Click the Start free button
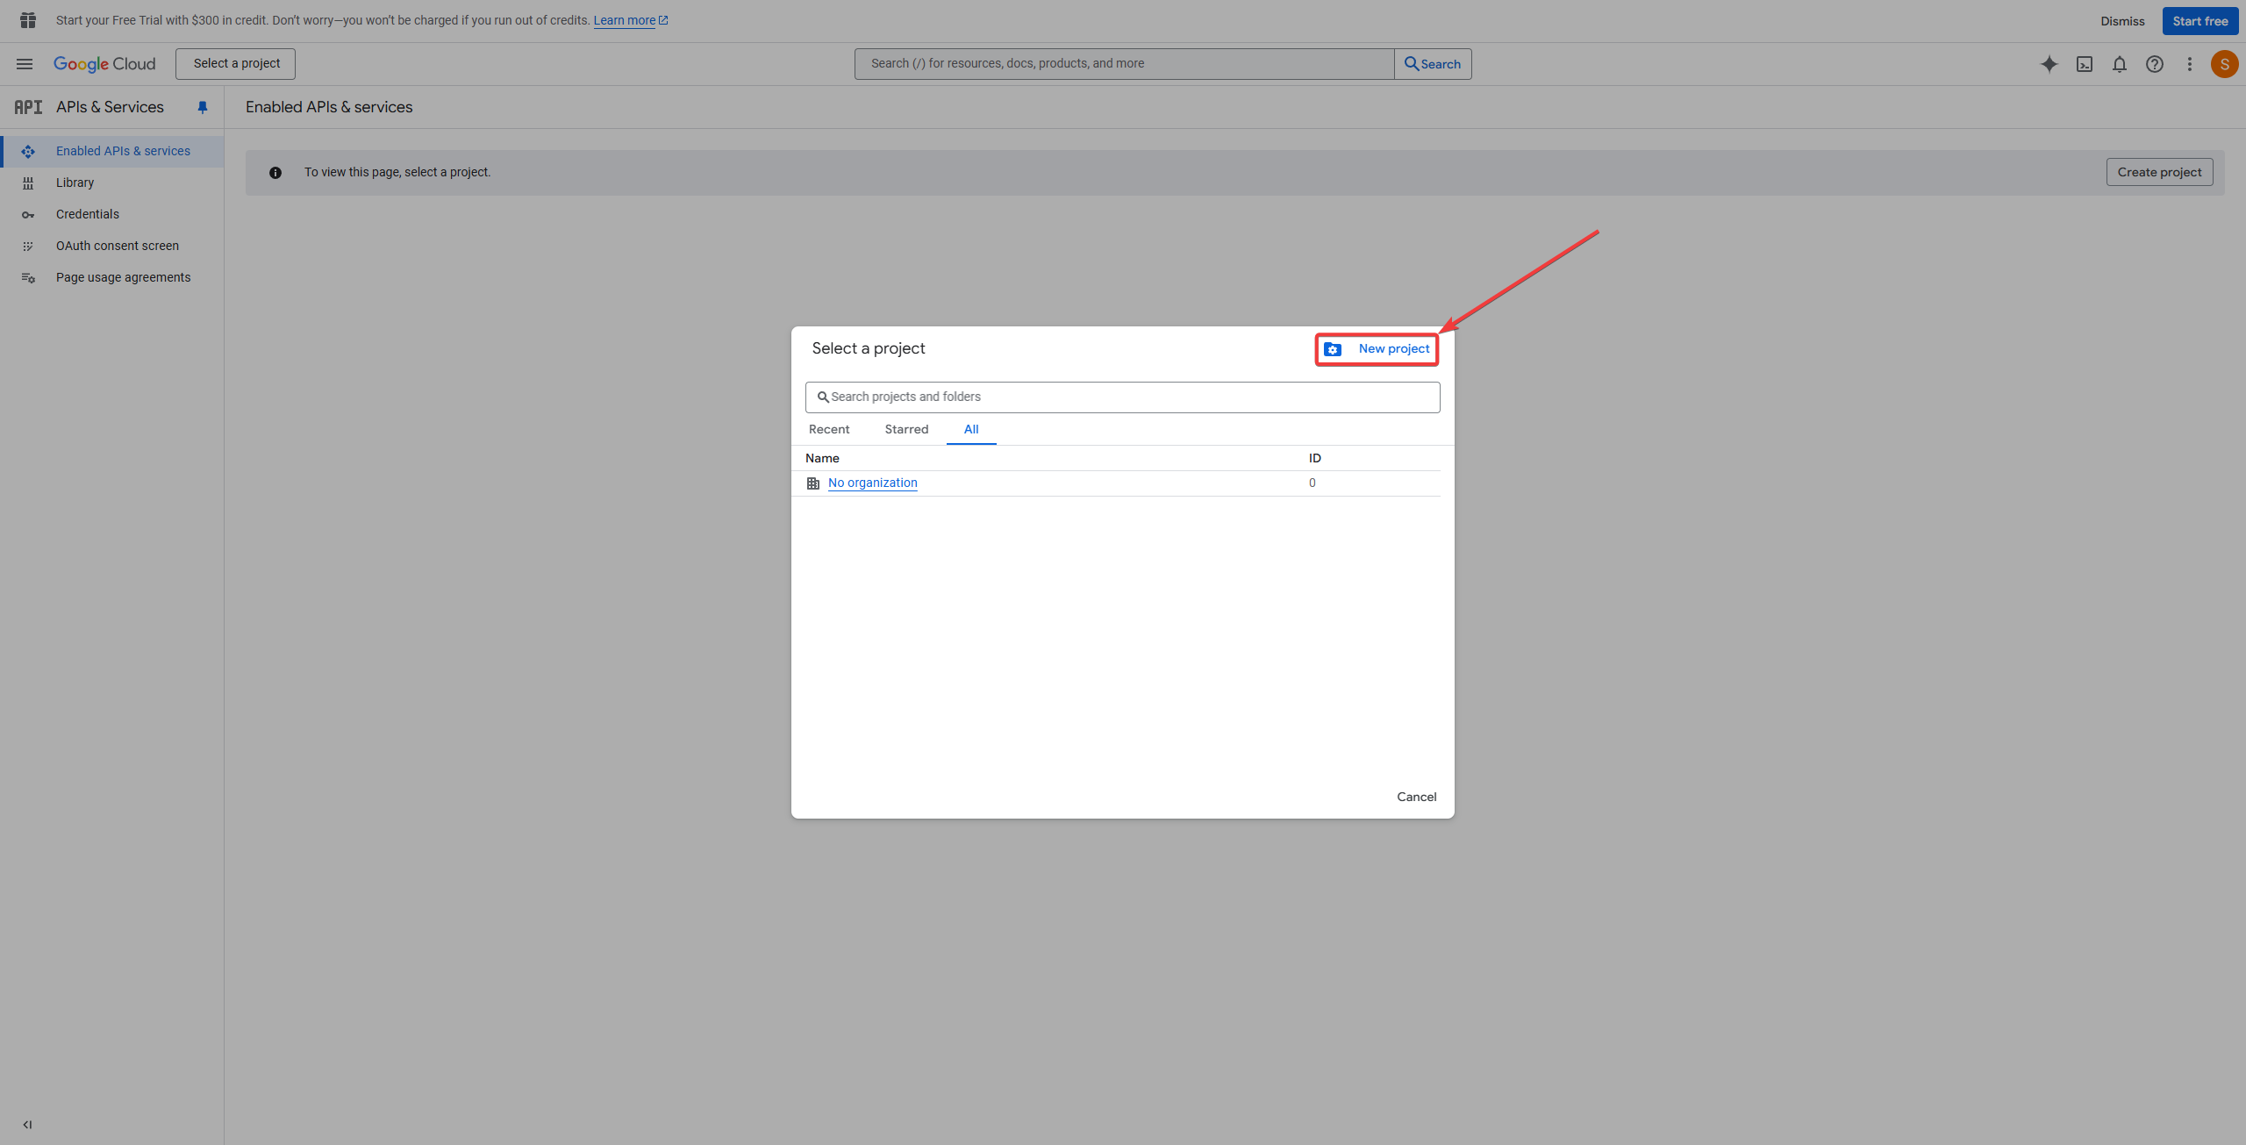 click(2200, 21)
